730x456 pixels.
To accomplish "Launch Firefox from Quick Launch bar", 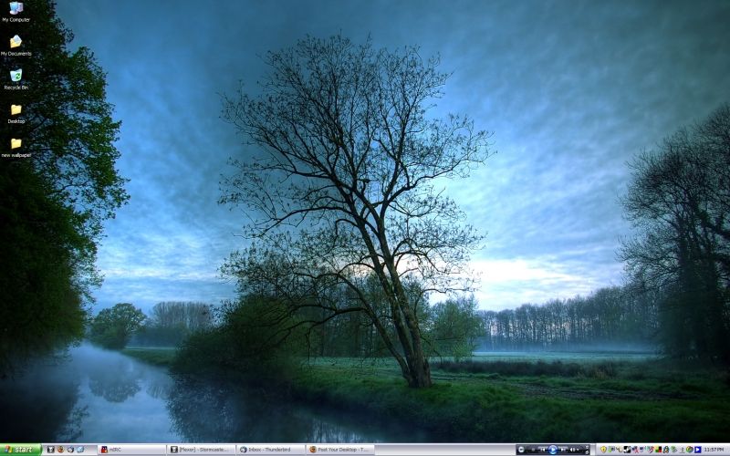I will click(60, 450).
